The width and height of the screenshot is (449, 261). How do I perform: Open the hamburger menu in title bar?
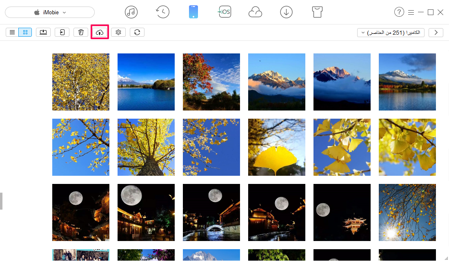(411, 12)
